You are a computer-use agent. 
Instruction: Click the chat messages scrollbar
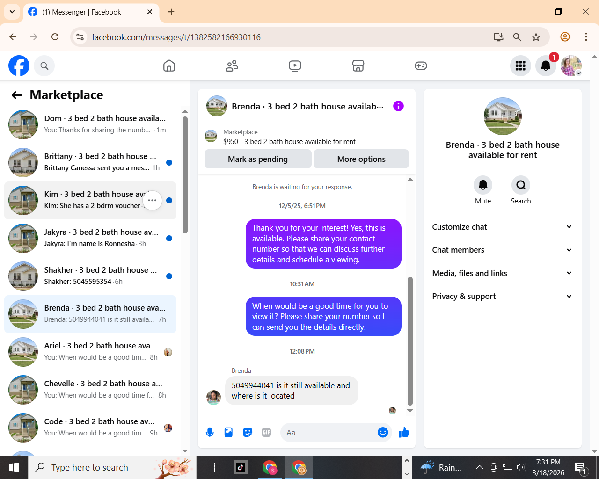pos(410,341)
